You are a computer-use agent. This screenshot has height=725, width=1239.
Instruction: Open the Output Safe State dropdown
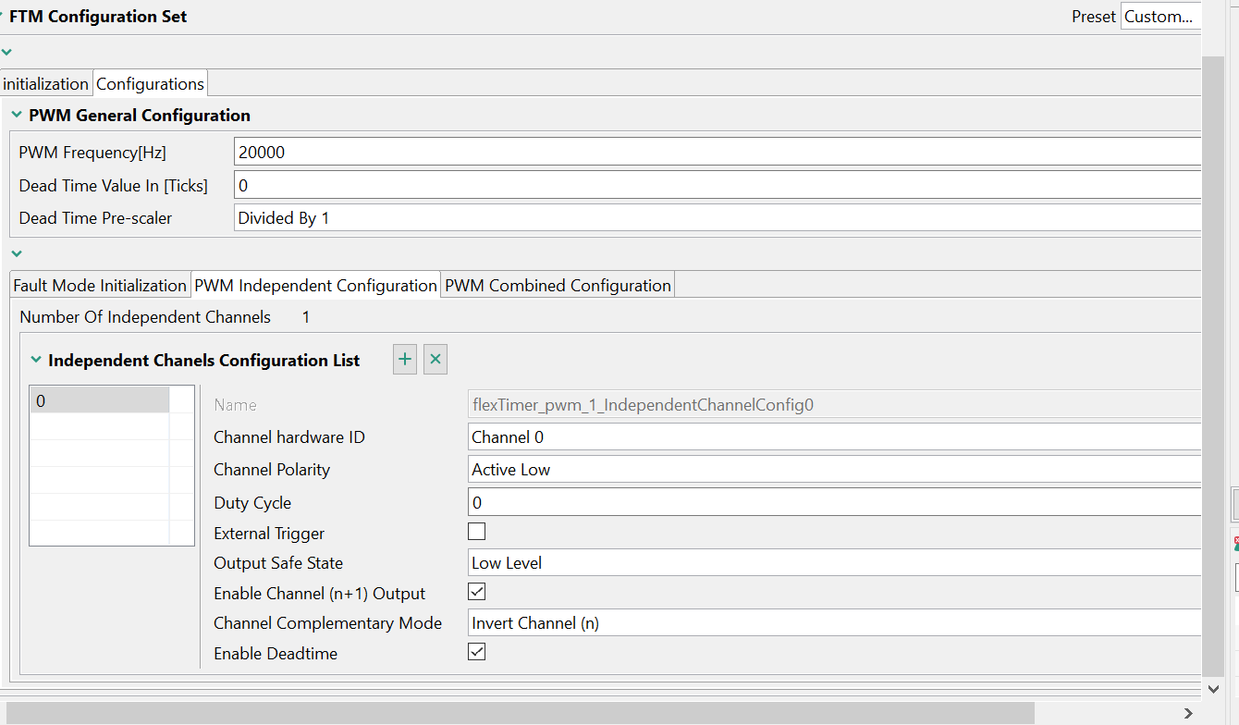click(834, 562)
